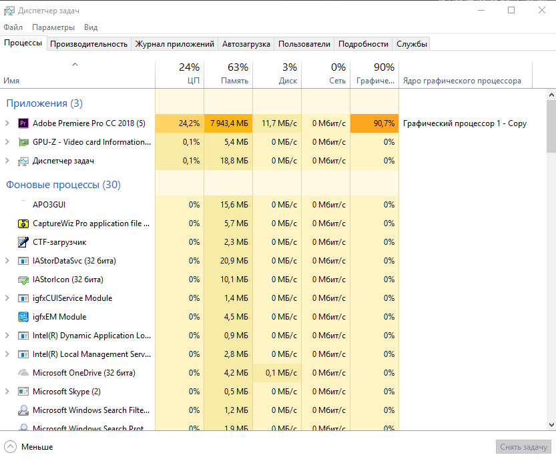Screen dimensions: 556x459
Task: Expand the IAStorDataSvc process entry
Action: [7, 261]
